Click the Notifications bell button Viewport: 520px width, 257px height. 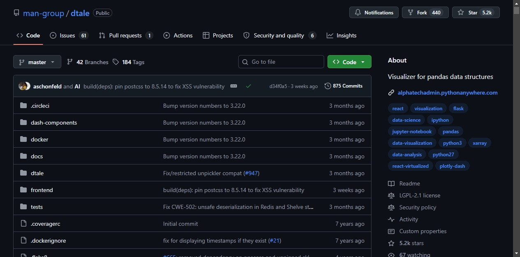[374, 13]
